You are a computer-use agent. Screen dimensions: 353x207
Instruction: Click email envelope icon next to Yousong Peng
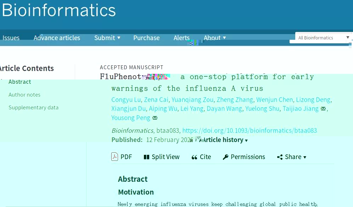155,118
